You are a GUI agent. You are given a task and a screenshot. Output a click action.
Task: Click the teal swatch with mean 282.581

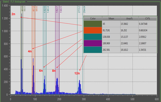click(x=93, y=50)
